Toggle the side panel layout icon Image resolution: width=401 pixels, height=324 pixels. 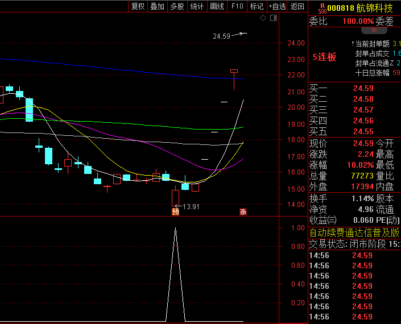pyautogui.click(x=274, y=18)
